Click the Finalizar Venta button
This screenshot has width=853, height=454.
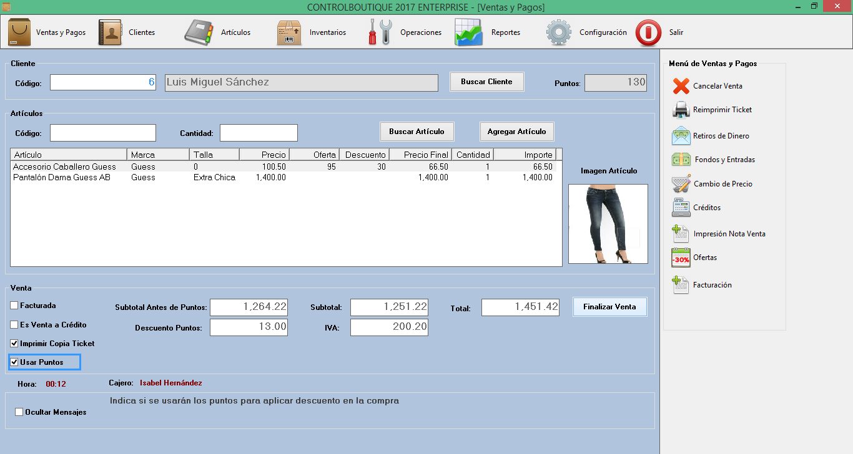point(610,307)
